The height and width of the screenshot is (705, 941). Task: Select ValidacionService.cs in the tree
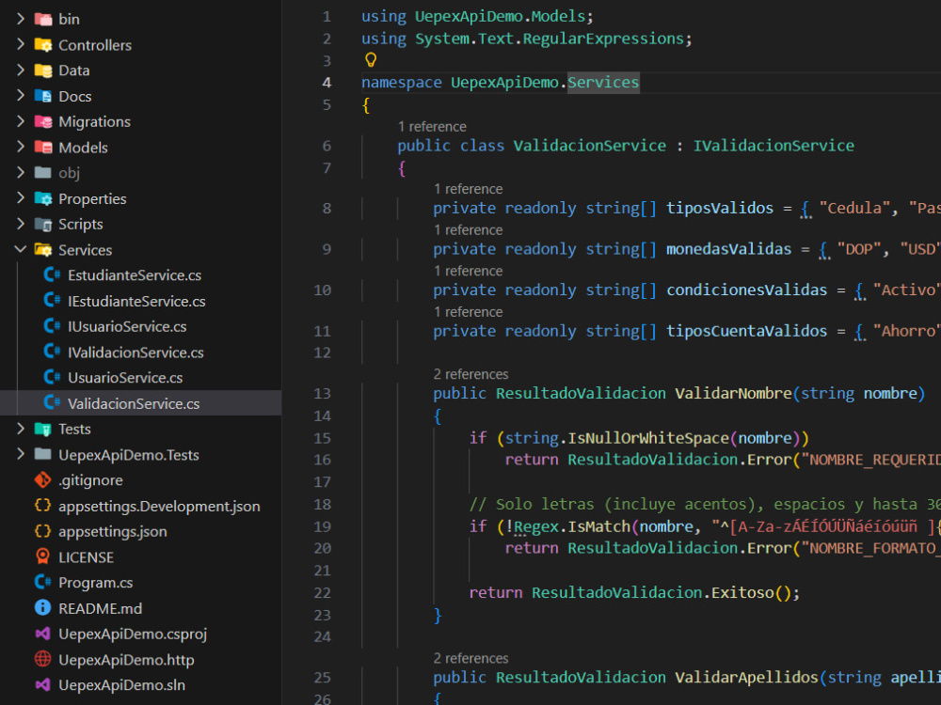click(134, 403)
